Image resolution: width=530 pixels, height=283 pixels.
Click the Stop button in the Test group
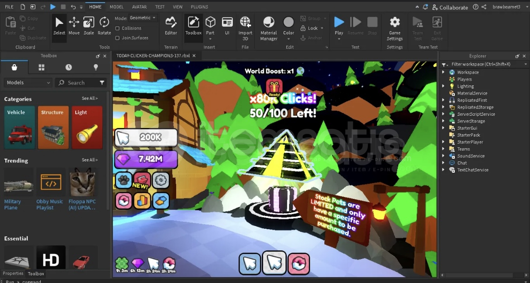tap(372, 26)
